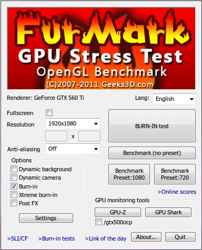
Task: Uncheck the Burn-in option
Action: [x=14, y=186]
